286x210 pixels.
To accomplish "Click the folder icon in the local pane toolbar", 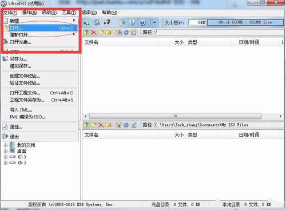I will coord(94,125).
